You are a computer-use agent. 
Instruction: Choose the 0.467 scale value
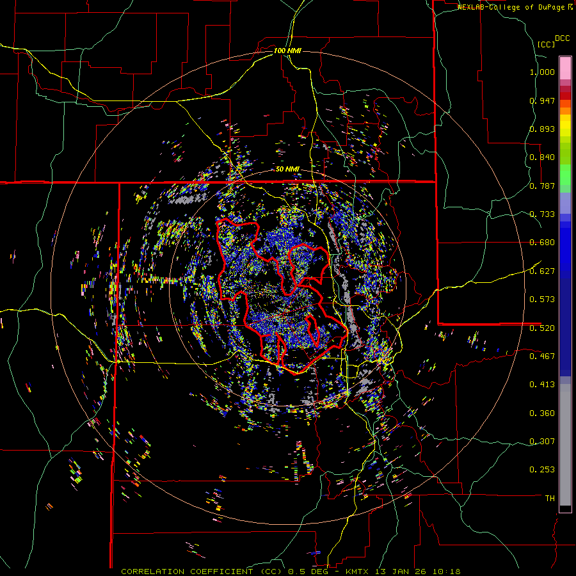[542, 356]
